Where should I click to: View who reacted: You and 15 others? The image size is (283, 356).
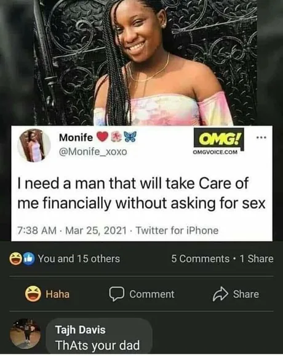[79, 259]
